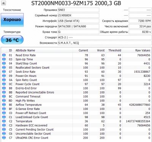Click the Attribute Name column header
152x142 pixels.
pyautogui.click(x=25, y=50)
